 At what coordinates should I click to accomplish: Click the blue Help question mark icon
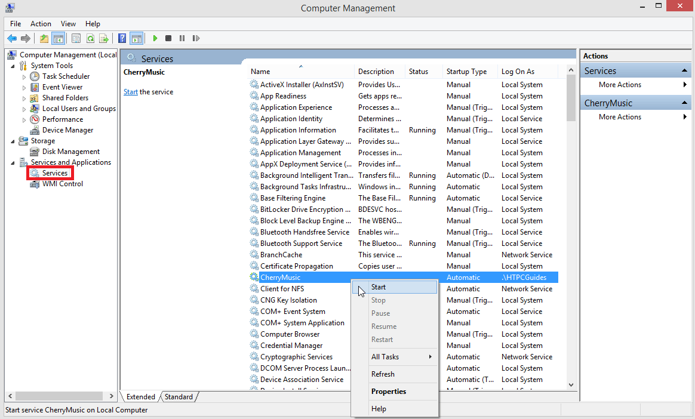pos(122,38)
